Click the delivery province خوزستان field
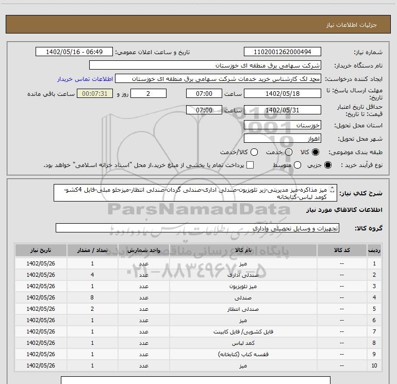 point(282,125)
